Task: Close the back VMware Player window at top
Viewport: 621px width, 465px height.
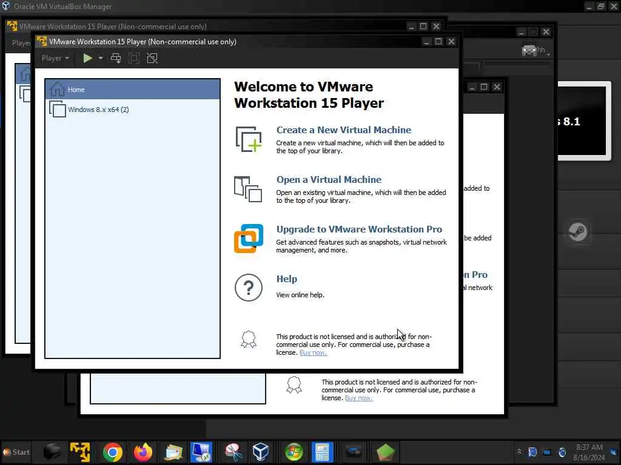Action: pos(436,26)
